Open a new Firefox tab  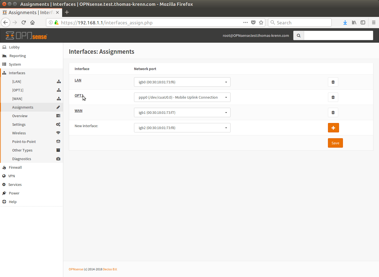67,12
